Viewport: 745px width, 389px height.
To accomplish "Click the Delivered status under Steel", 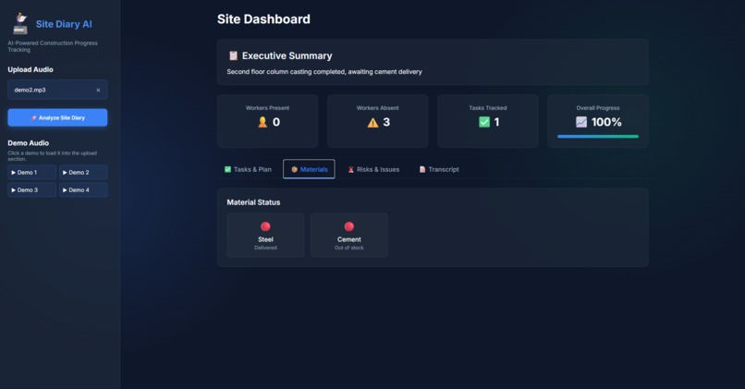I will [x=265, y=248].
